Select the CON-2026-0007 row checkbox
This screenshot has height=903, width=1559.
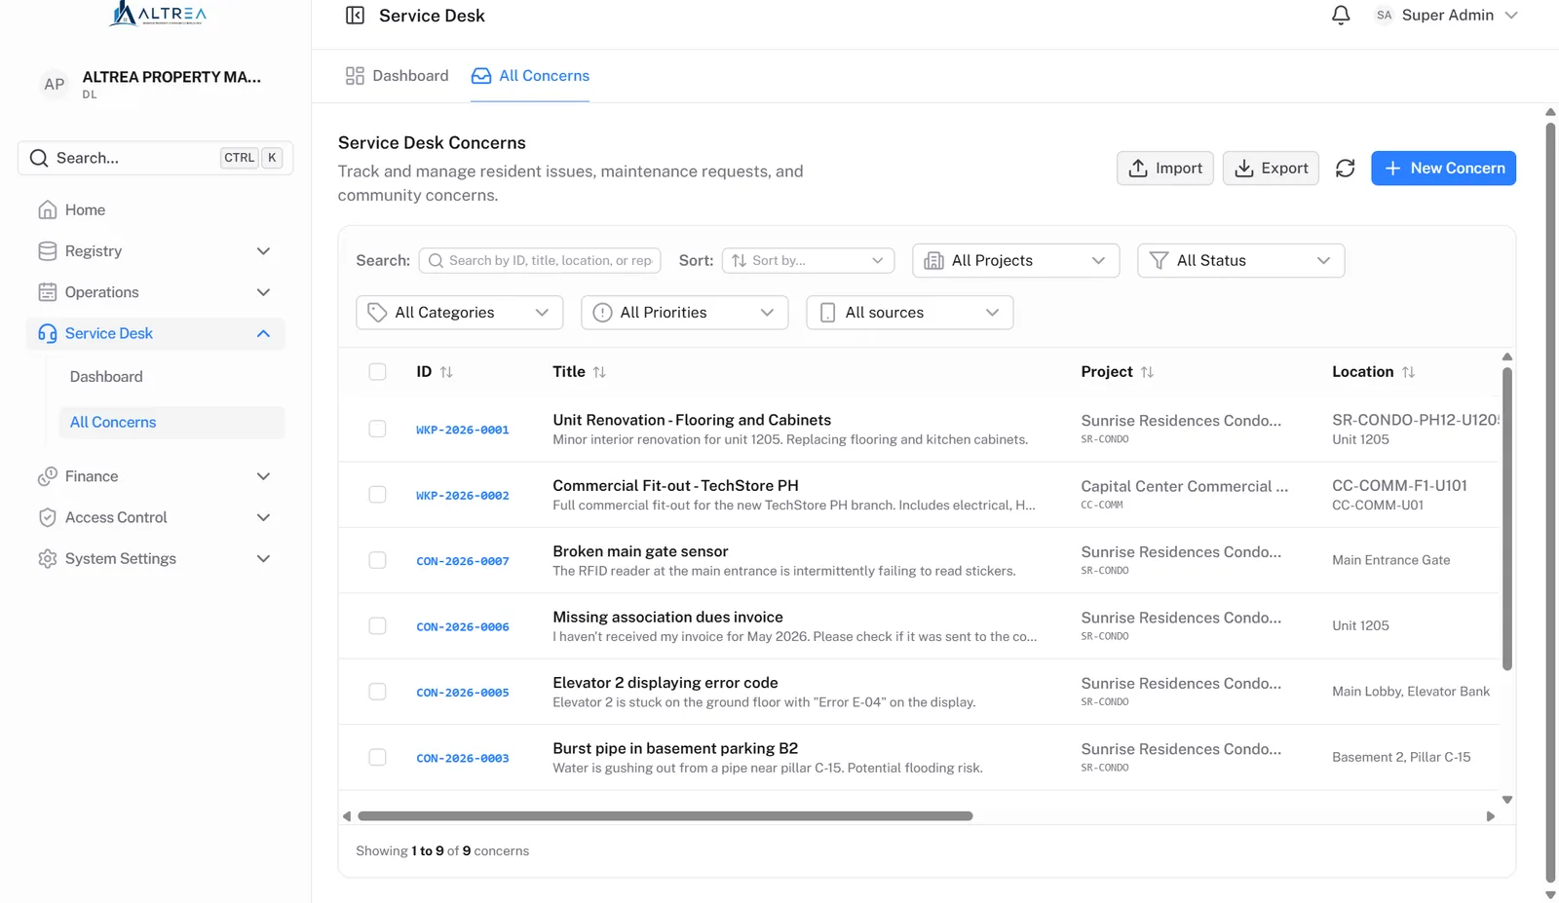[377, 560]
